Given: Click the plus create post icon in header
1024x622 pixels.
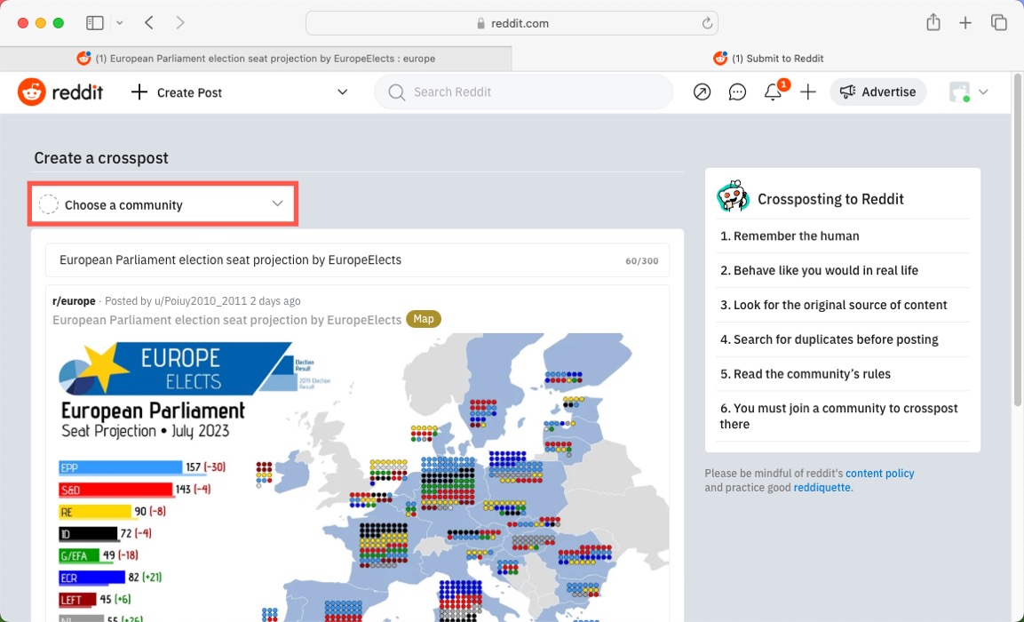Looking at the screenshot, I should pyautogui.click(x=807, y=92).
